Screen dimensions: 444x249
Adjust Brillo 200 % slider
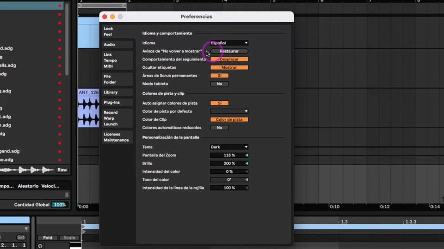point(229,163)
